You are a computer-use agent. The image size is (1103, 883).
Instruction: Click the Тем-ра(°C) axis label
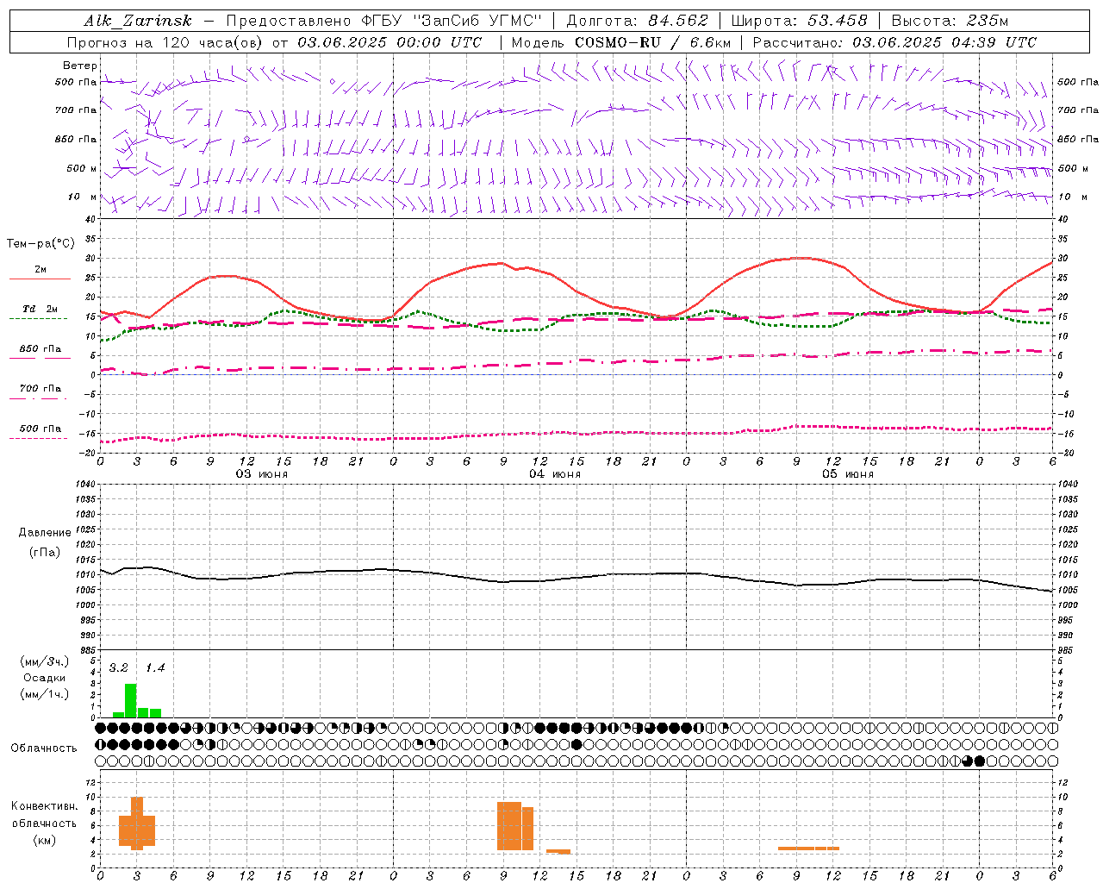point(41,244)
